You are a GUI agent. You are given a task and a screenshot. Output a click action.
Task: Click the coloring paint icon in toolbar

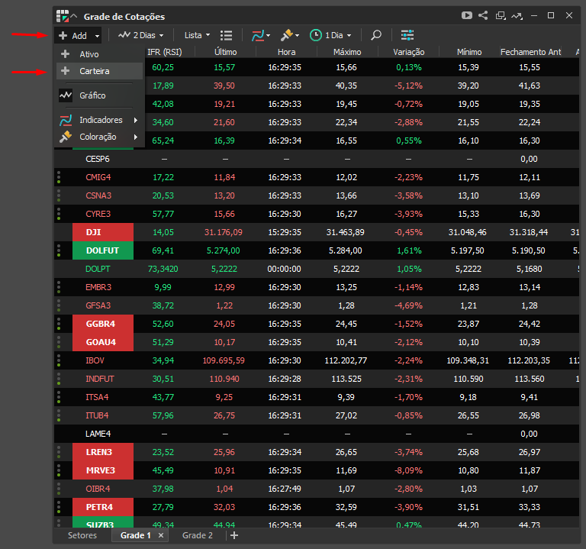click(x=289, y=35)
